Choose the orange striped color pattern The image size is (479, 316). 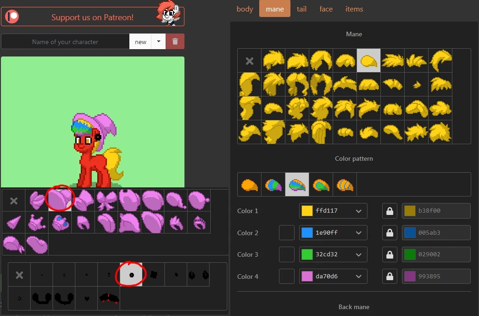345,185
